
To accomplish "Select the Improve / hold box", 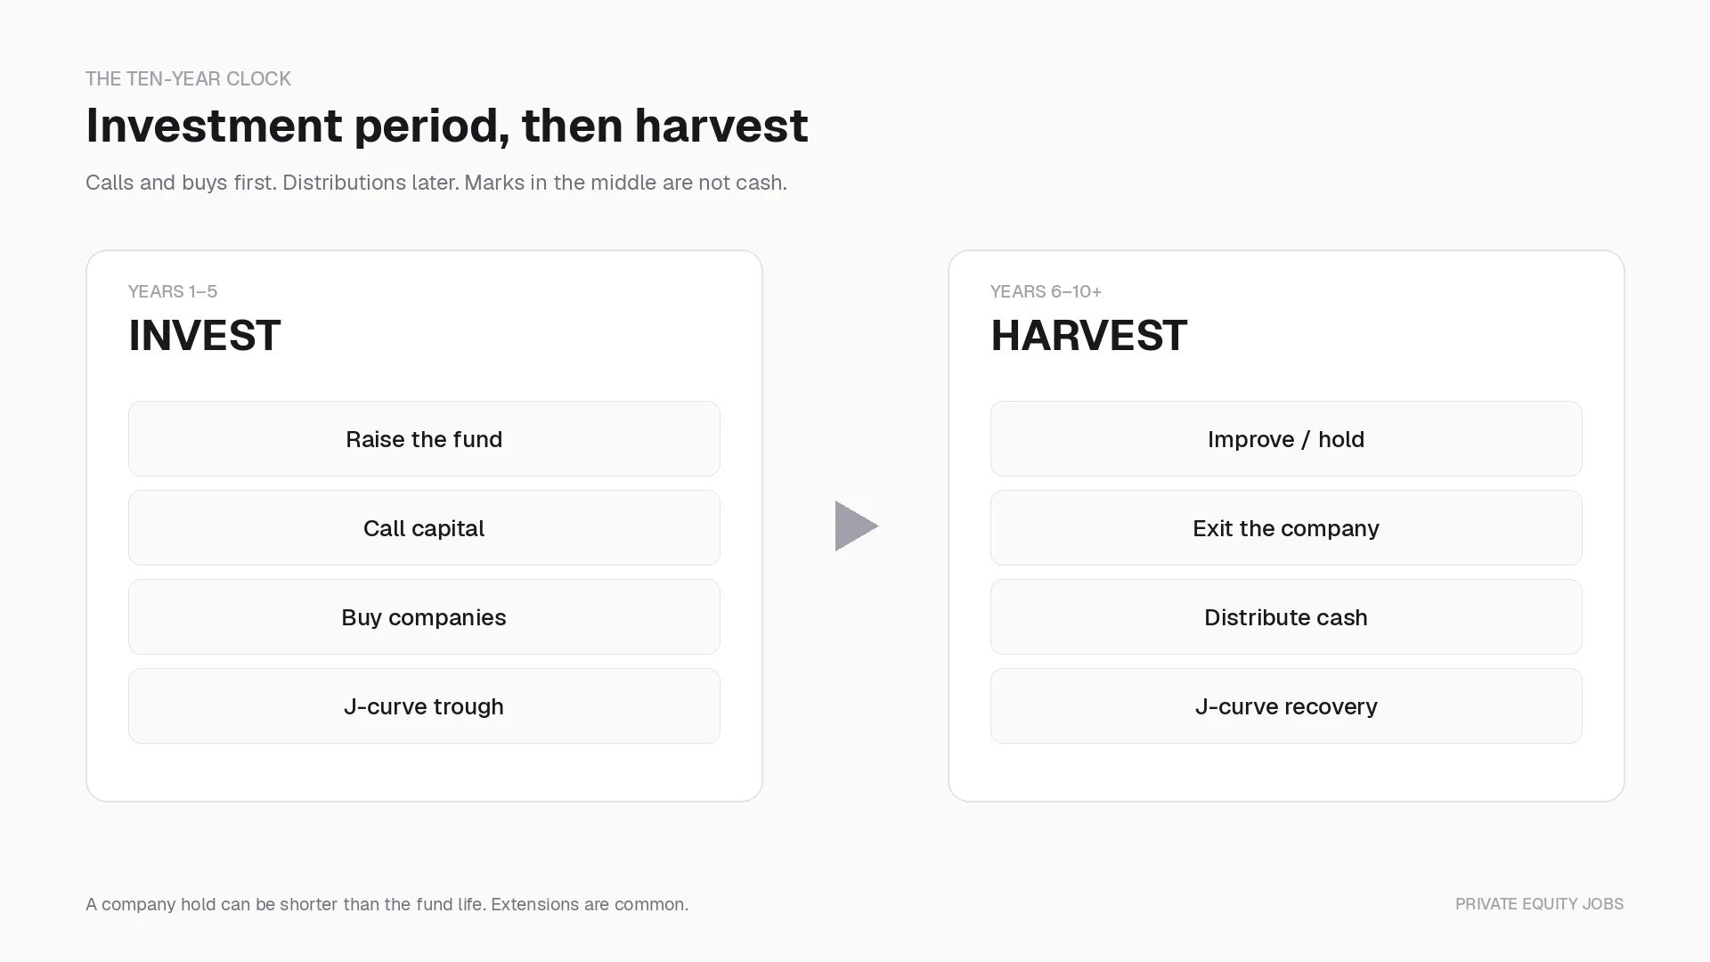I will [x=1286, y=438].
